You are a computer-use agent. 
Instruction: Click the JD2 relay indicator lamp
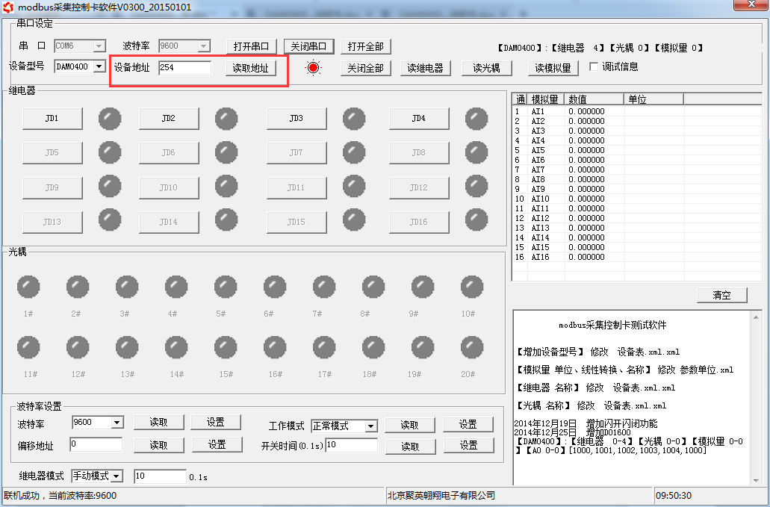(226, 118)
